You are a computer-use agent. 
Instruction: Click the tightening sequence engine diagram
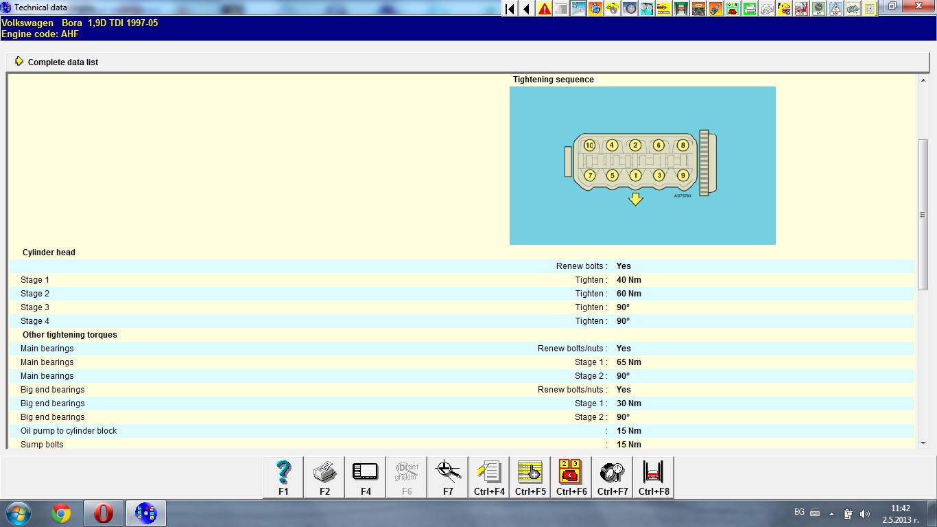(x=642, y=165)
